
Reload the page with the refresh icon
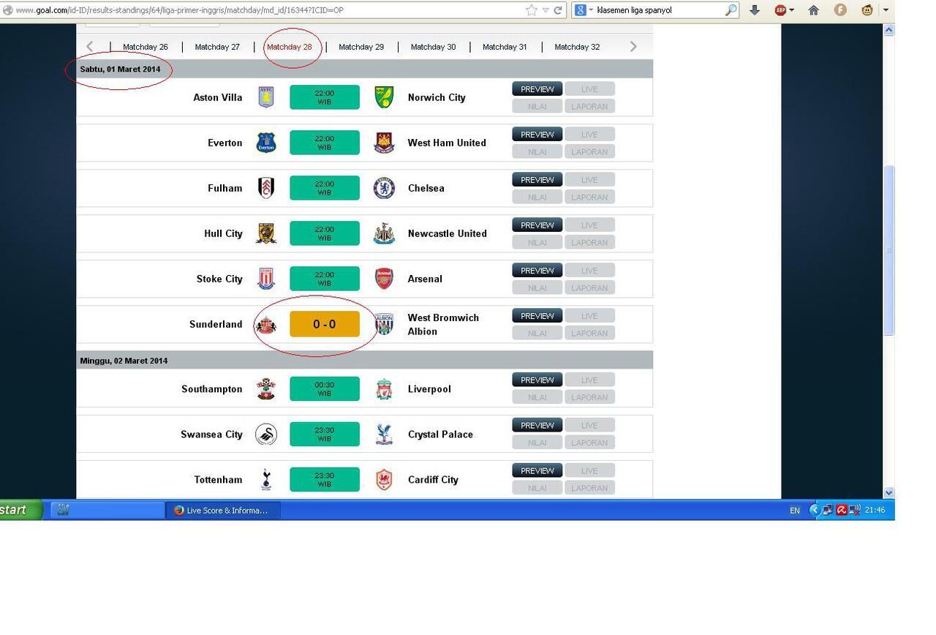(x=558, y=10)
